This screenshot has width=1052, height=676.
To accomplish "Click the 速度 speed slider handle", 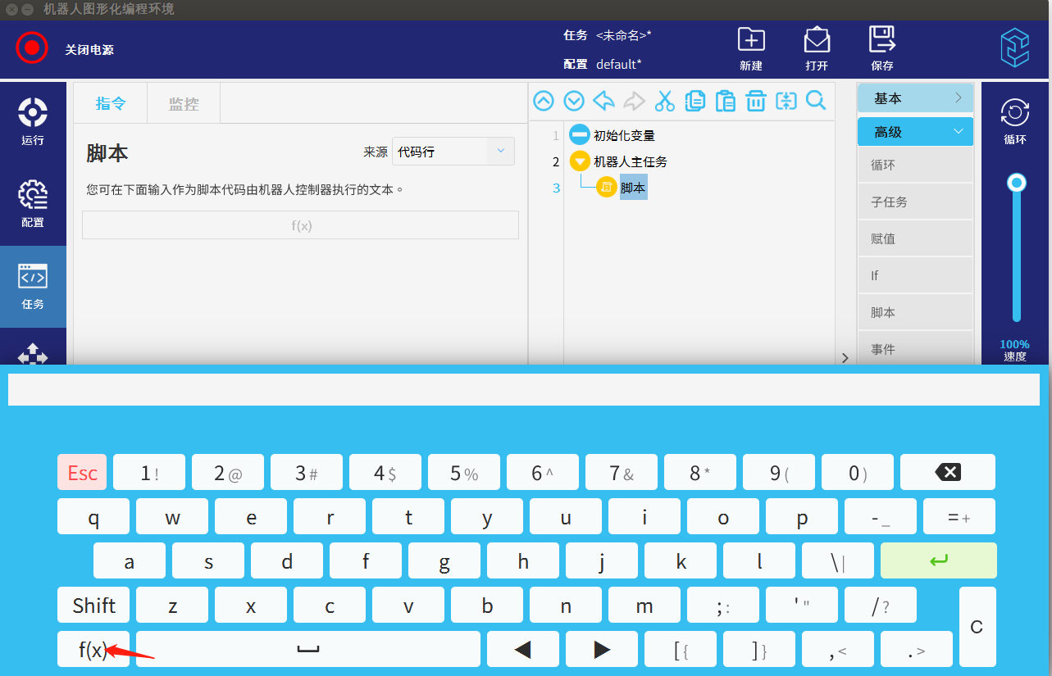I will (1017, 183).
